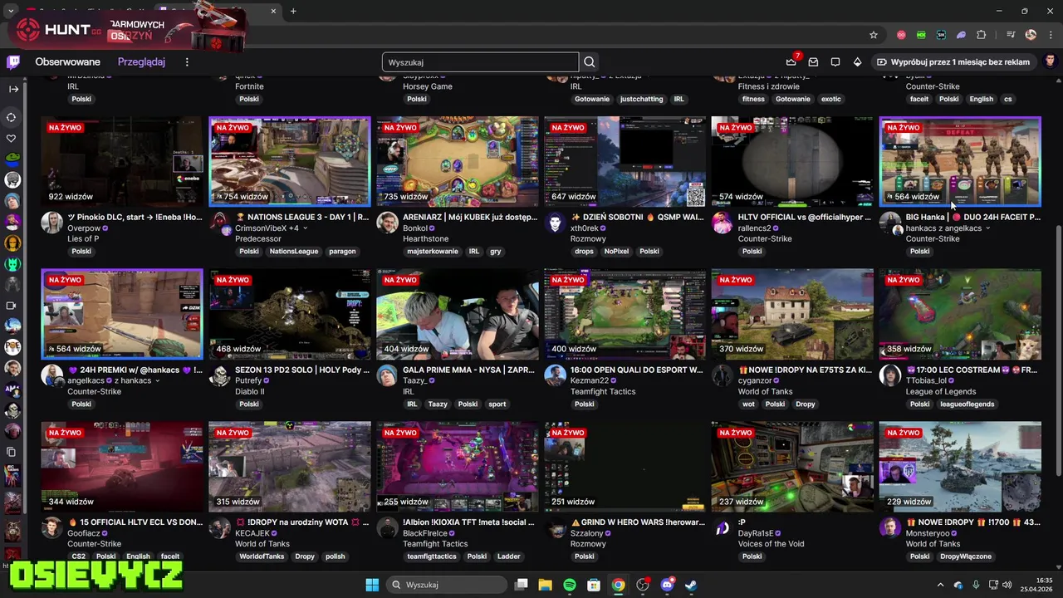Click the Hearthstone category link
The width and height of the screenshot is (1063, 598).
pyautogui.click(x=425, y=239)
